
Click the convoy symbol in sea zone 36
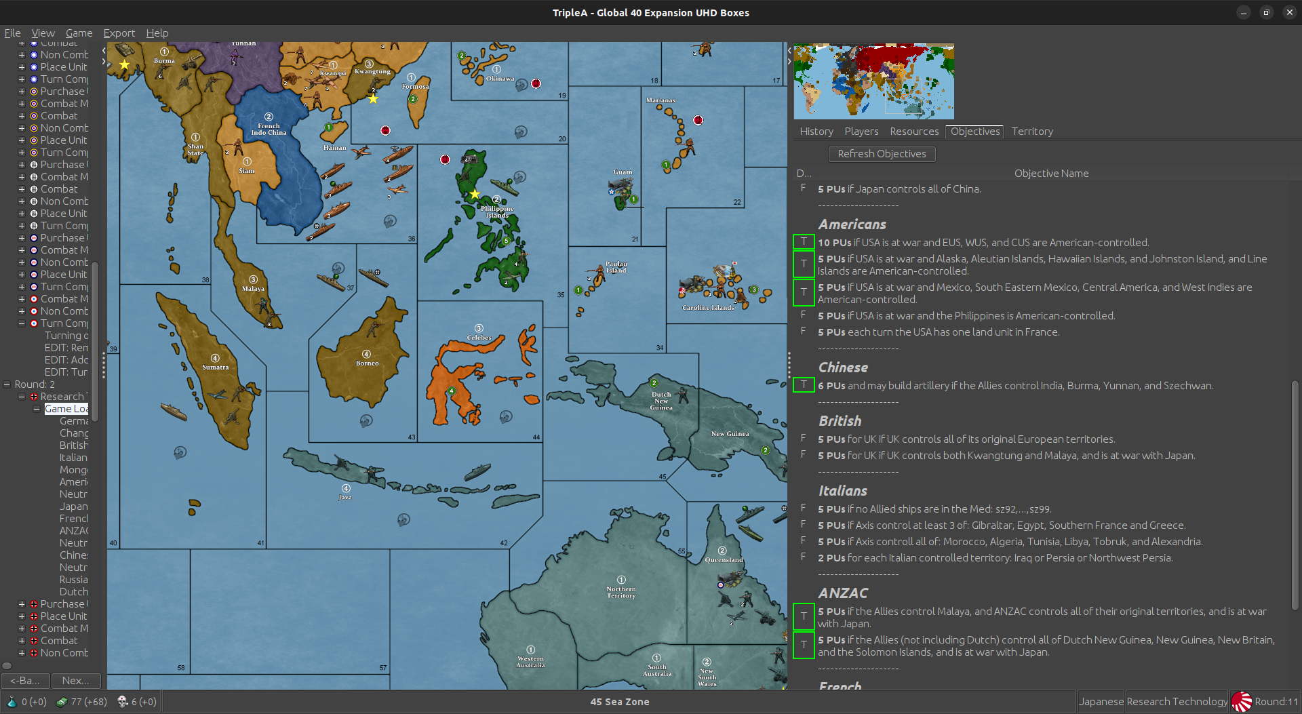coord(390,221)
